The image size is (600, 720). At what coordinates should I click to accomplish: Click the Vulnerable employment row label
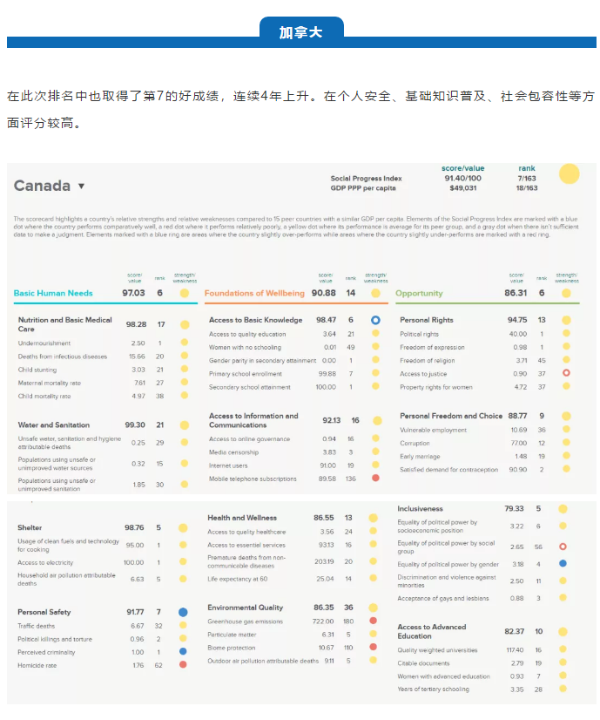tap(433, 430)
